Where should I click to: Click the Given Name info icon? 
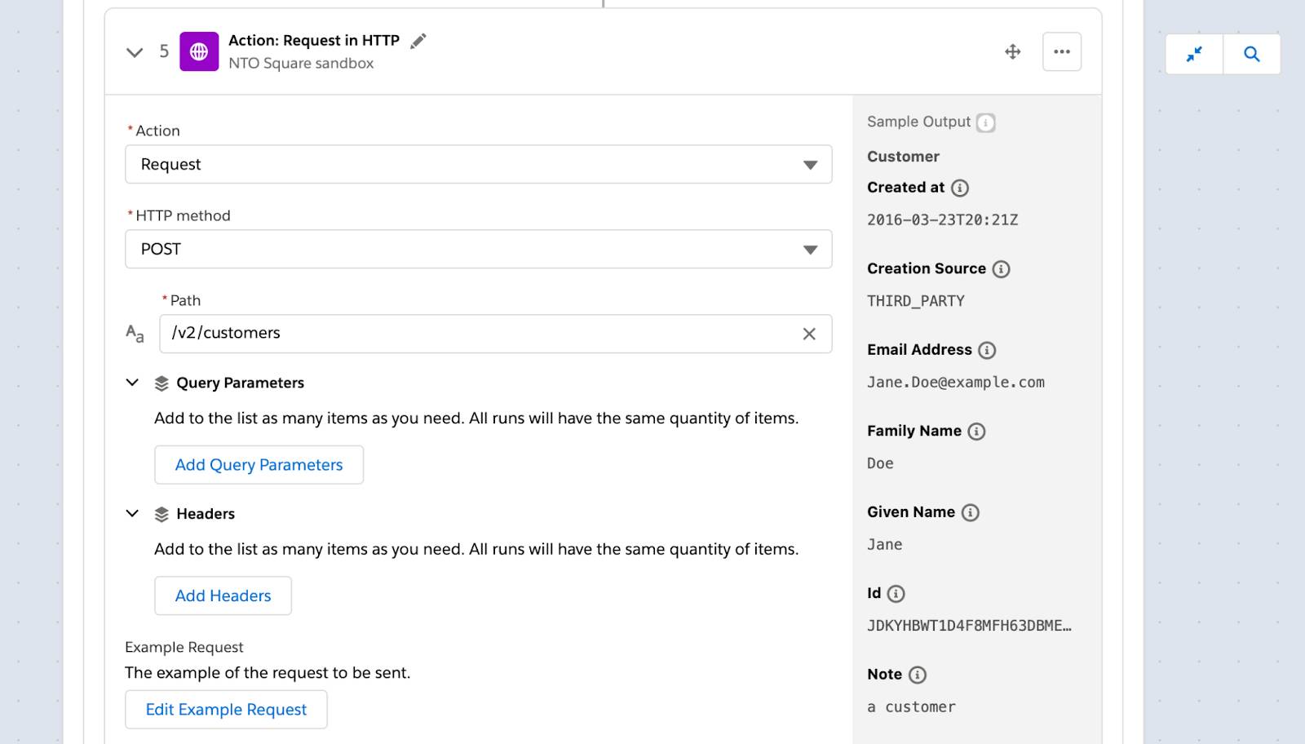pos(970,512)
